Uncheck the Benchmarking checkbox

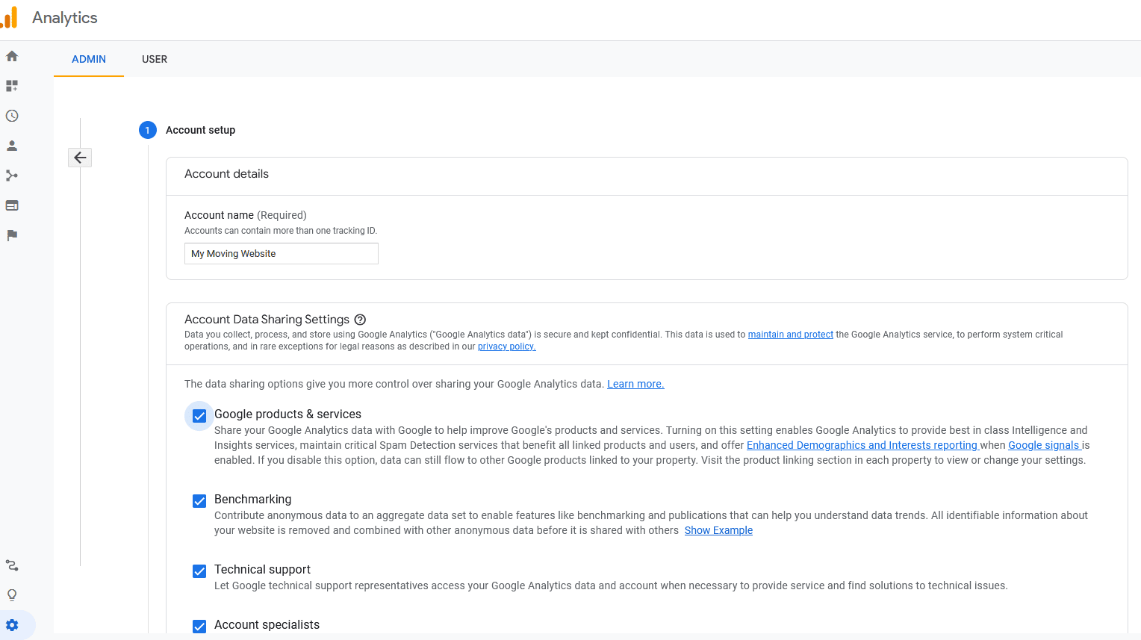coord(199,501)
